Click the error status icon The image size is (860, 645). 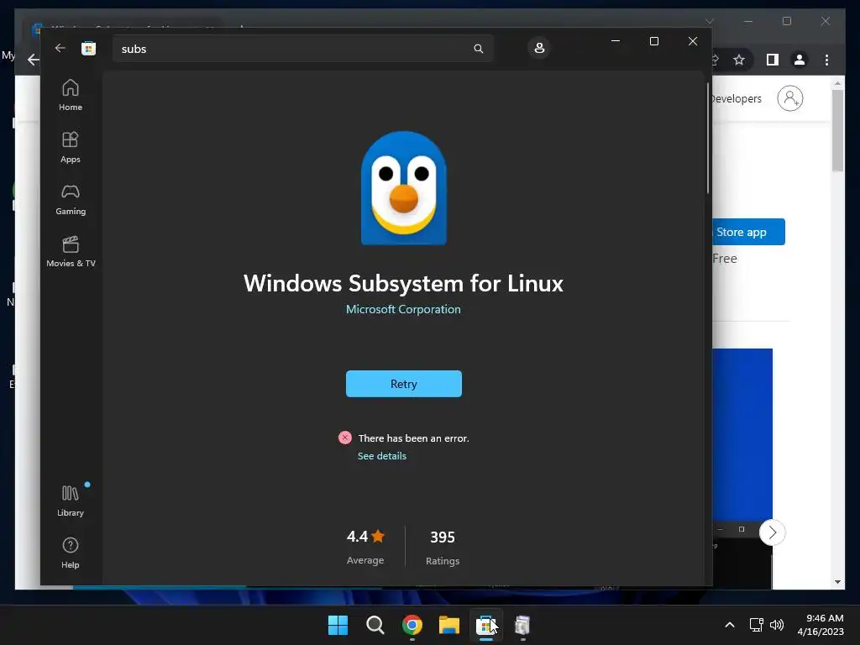pyautogui.click(x=345, y=438)
